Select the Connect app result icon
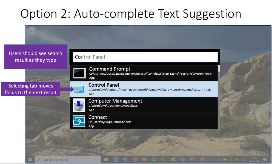Image resolution: width=272 pixels, height=164 pixels. (x=79, y=121)
